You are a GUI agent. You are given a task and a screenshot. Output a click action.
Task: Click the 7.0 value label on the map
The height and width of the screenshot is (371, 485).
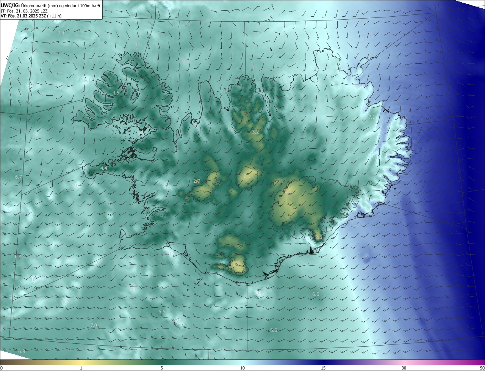94,325
